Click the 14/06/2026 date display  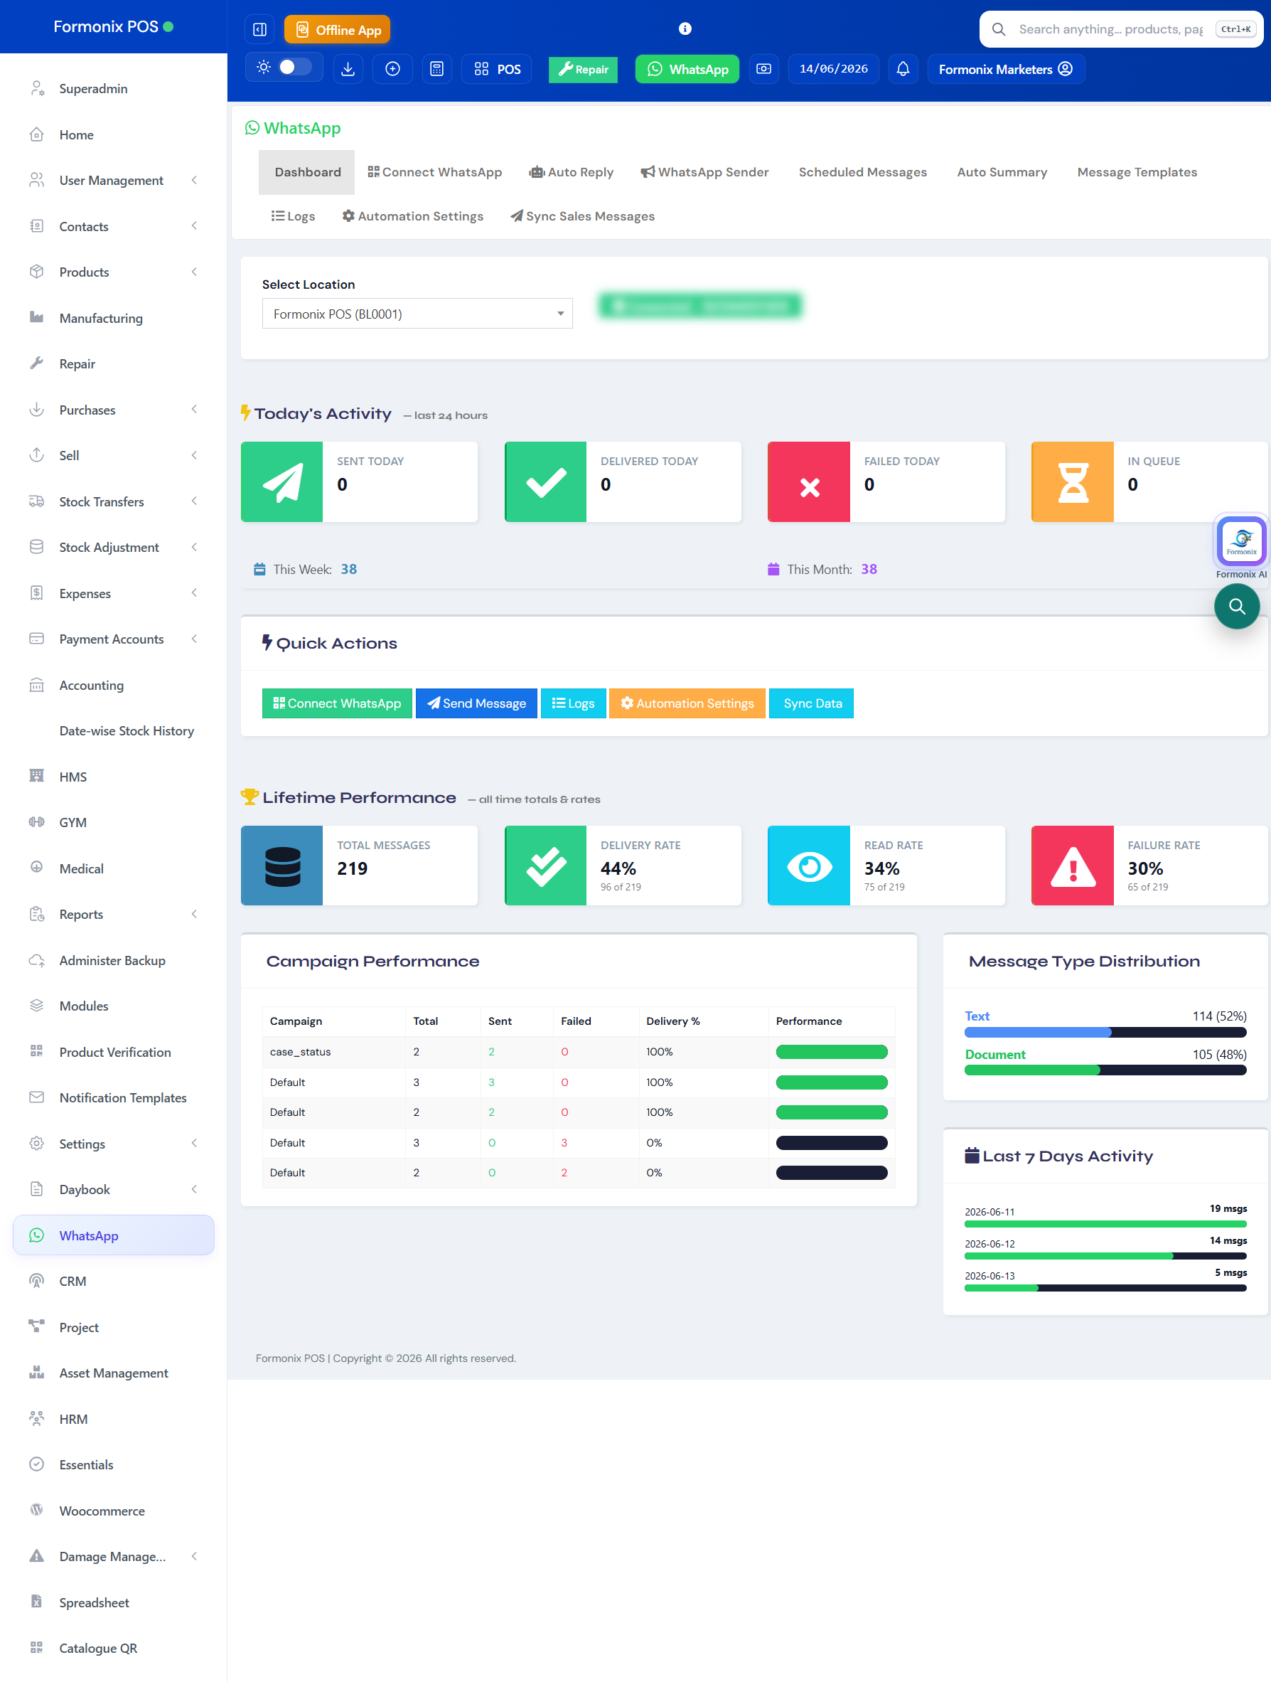834,69
